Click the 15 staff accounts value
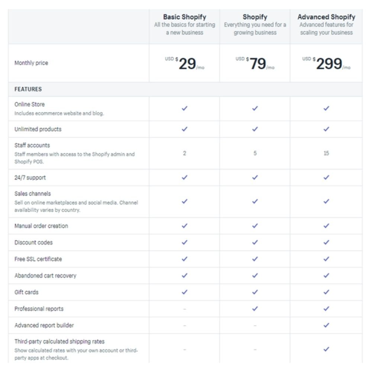This screenshot has height=372, width=372. (x=326, y=153)
